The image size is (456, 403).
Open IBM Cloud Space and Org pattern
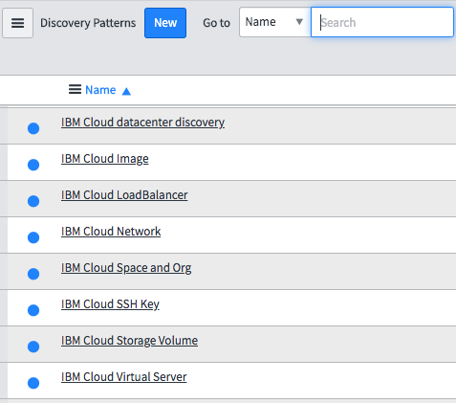[126, 268]
